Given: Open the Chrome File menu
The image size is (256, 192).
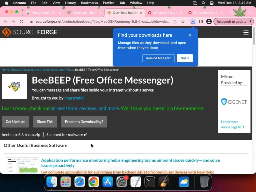Looking at the screenshot, I should pyautogui.click(x=34, y=3).
